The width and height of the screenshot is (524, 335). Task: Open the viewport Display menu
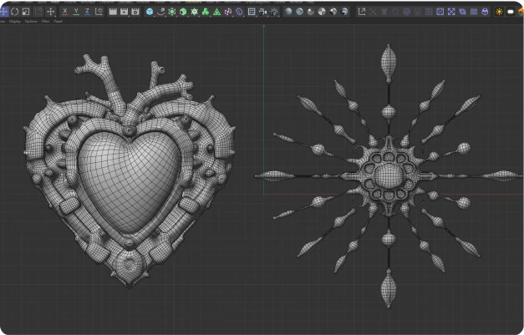[15, 22]
